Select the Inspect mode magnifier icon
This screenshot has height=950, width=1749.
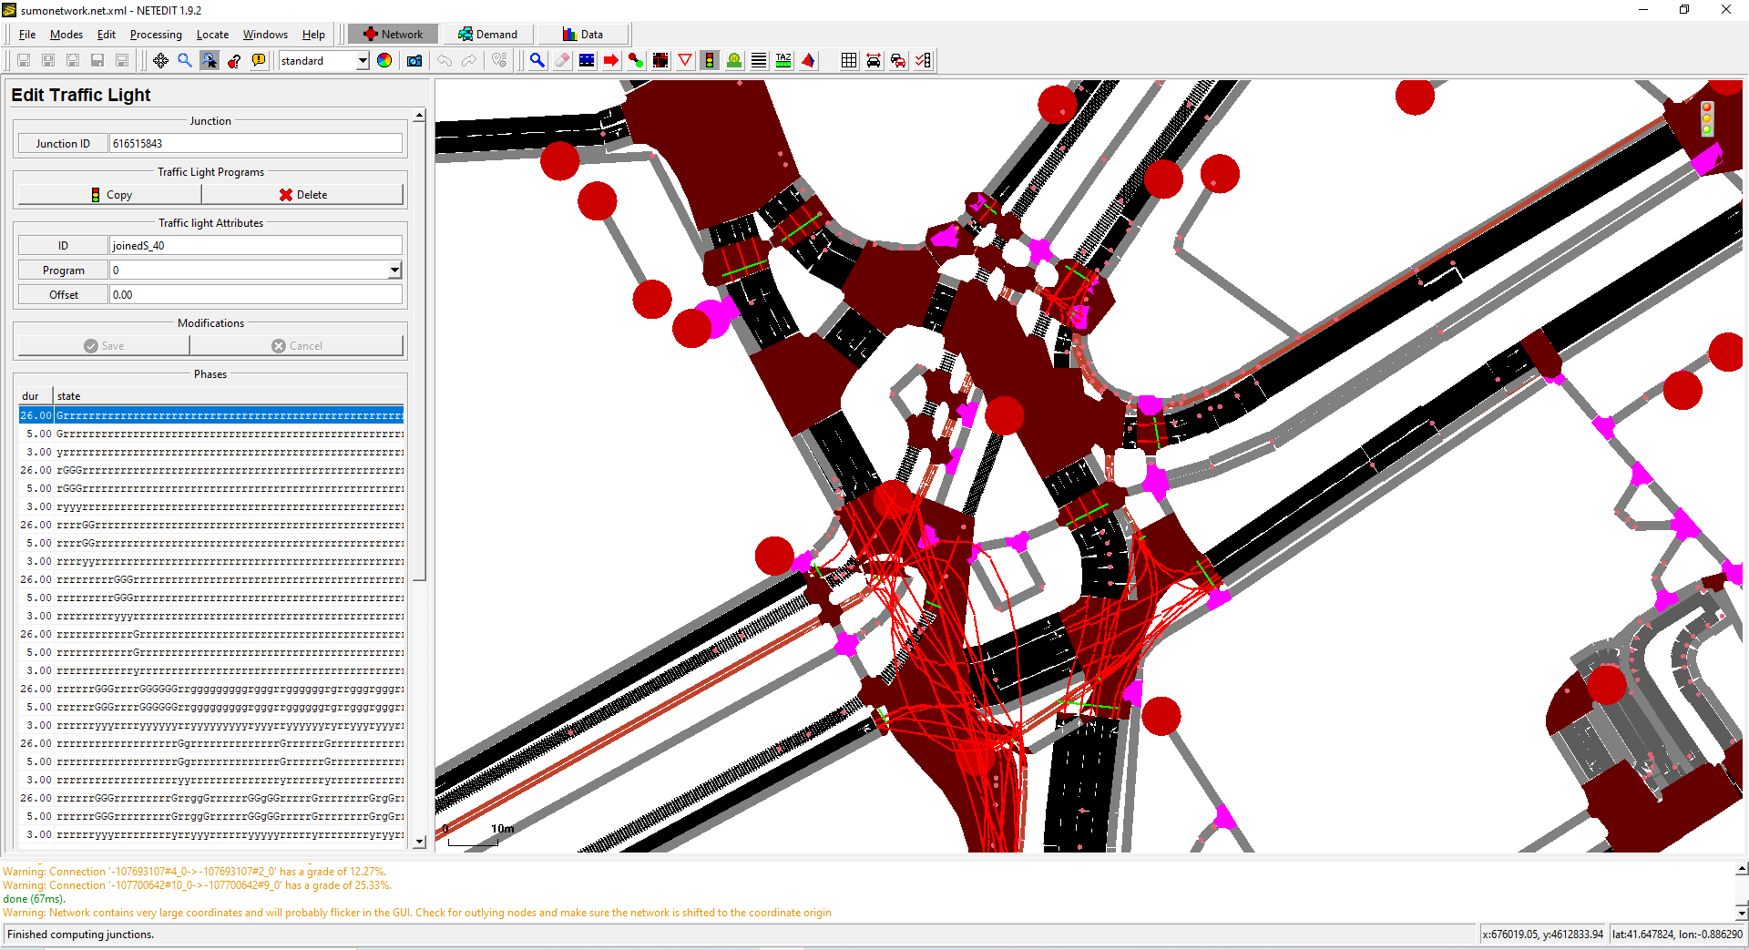(537, 61)
